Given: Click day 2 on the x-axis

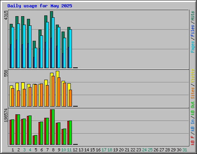Looking at the screenshot, I should click(x=18, y=150).
